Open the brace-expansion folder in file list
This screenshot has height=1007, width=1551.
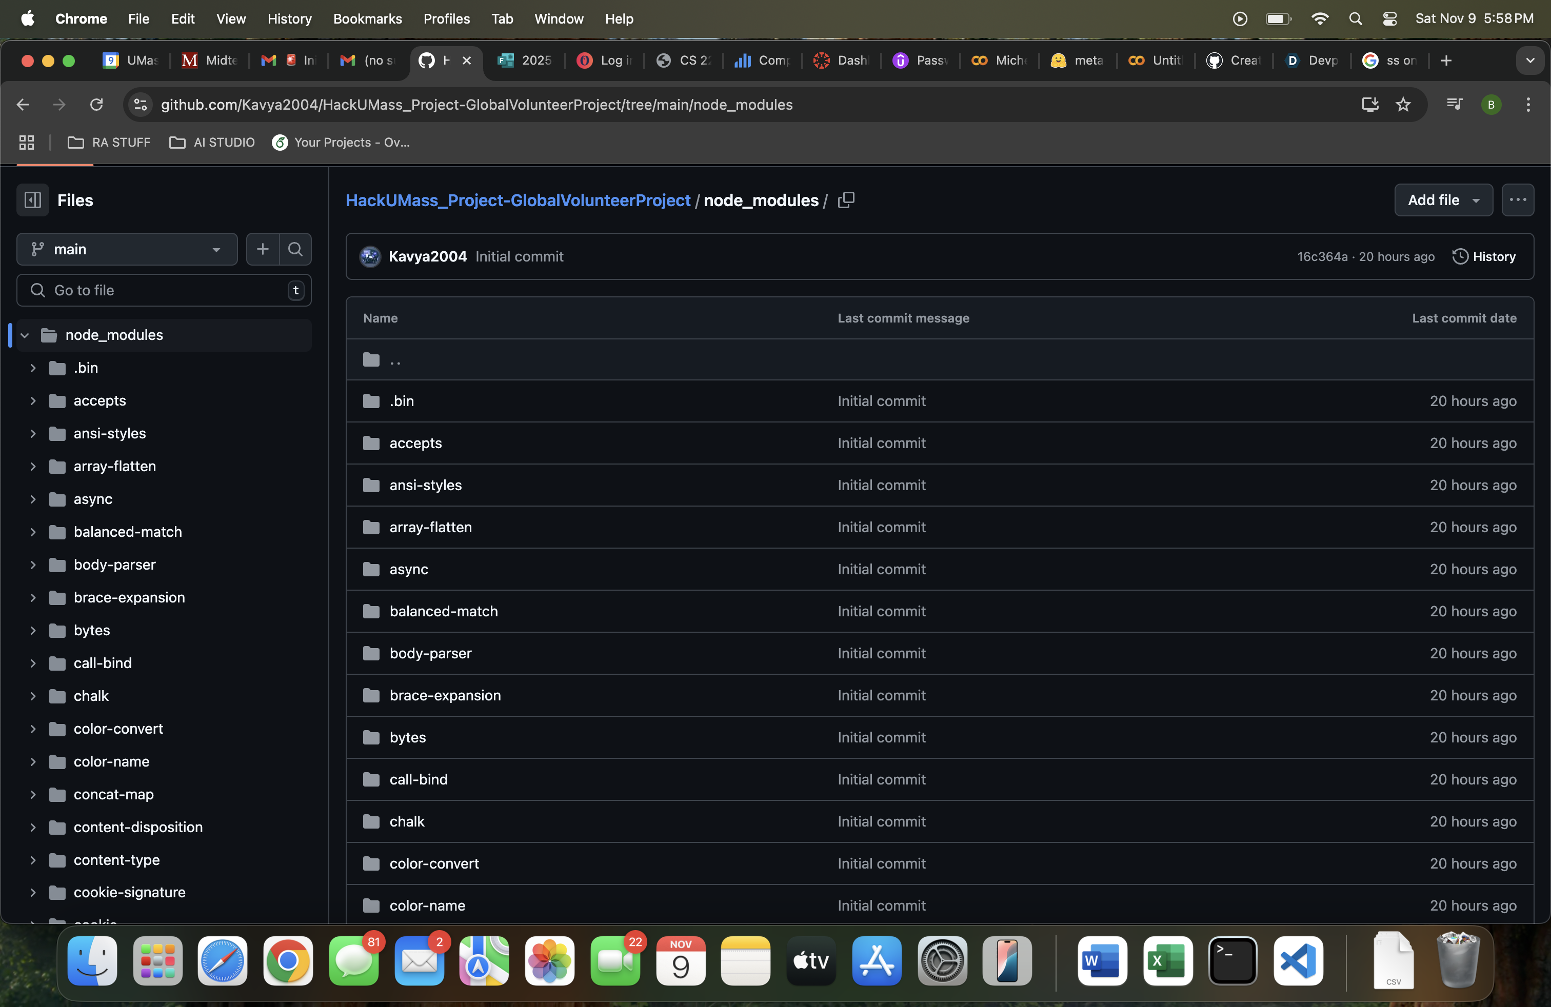445,695
